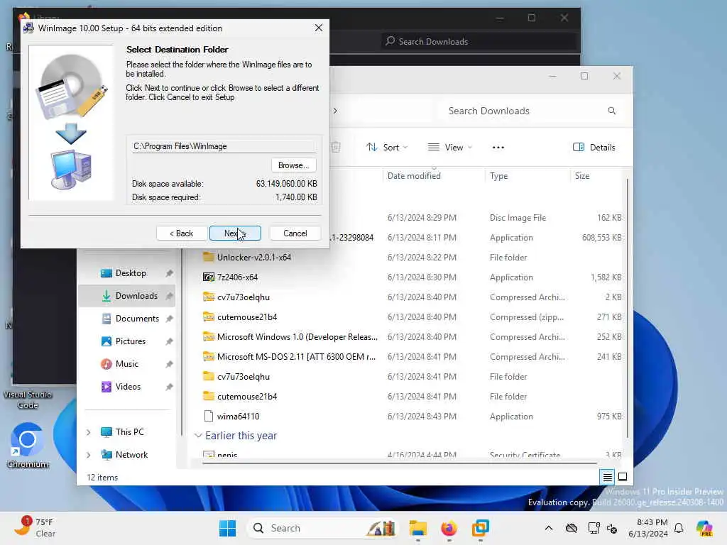Select the cutemouse21b4 zipped file
The width and height of the screenshot is (727, 545).
(247, 317)
